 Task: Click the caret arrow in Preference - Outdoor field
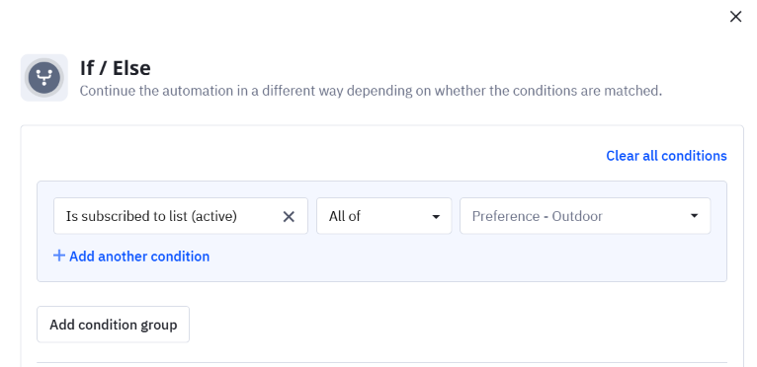pos(694,216)
